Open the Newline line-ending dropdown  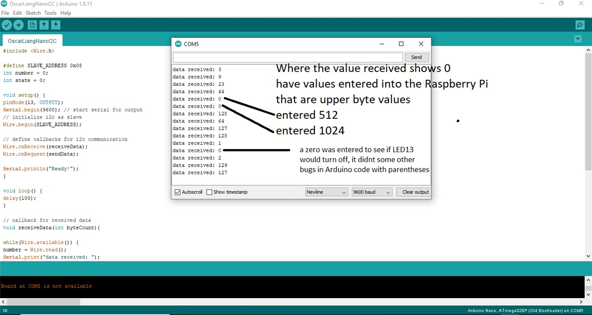click(x=326, y=192)
